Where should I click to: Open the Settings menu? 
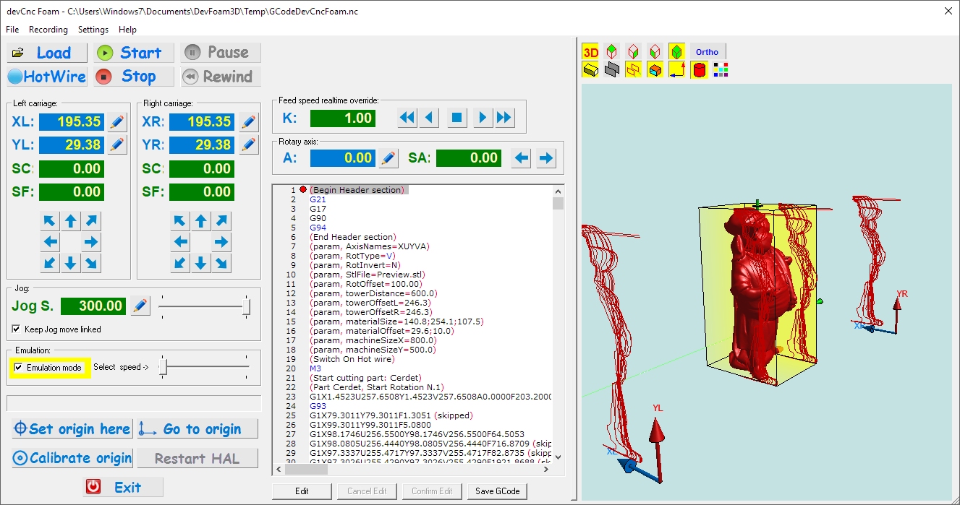pos(93,30)
